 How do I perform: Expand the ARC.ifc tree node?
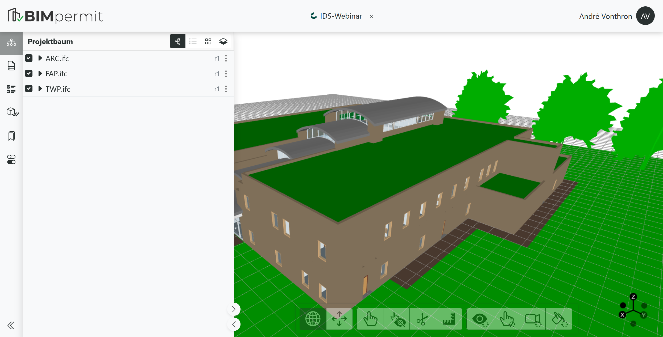pyautogui.click(x=40, y=58)
